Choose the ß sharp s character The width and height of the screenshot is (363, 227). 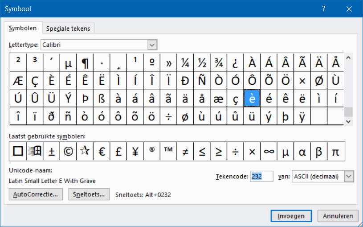102,99
